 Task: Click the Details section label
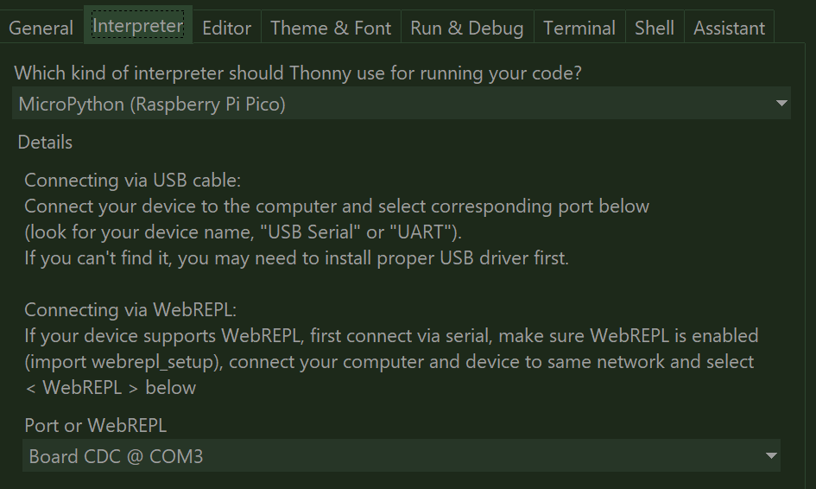pos(45,142)
